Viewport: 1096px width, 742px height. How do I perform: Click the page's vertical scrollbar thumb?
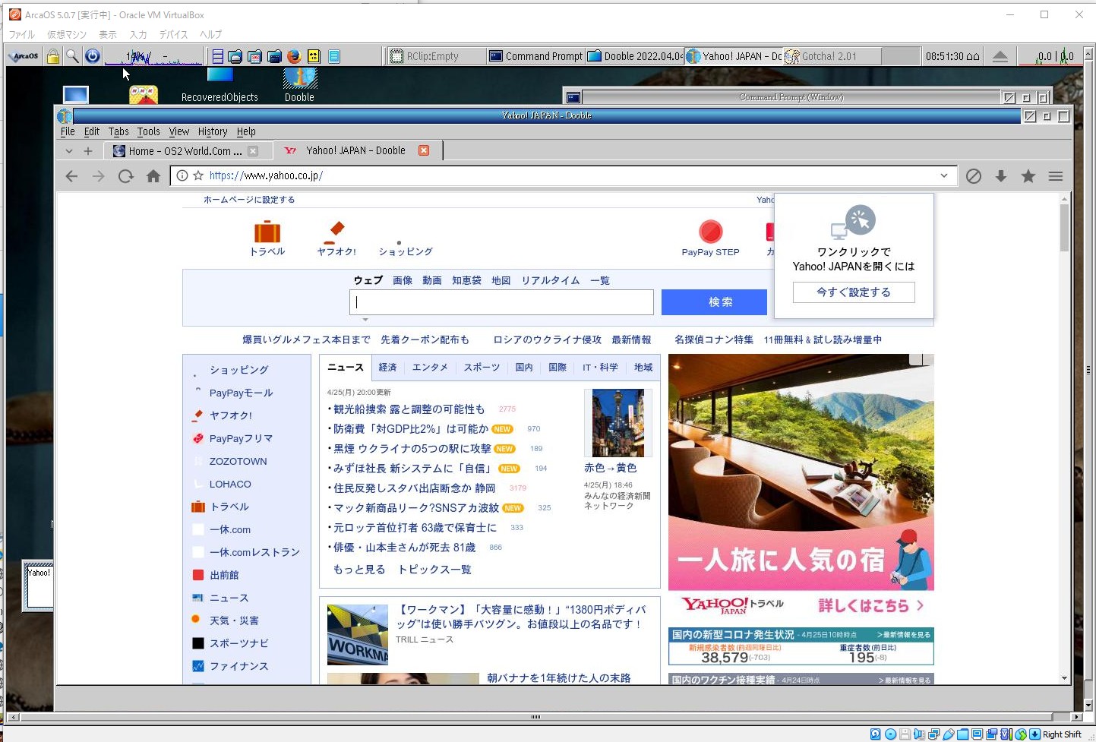coord(1064,227)
